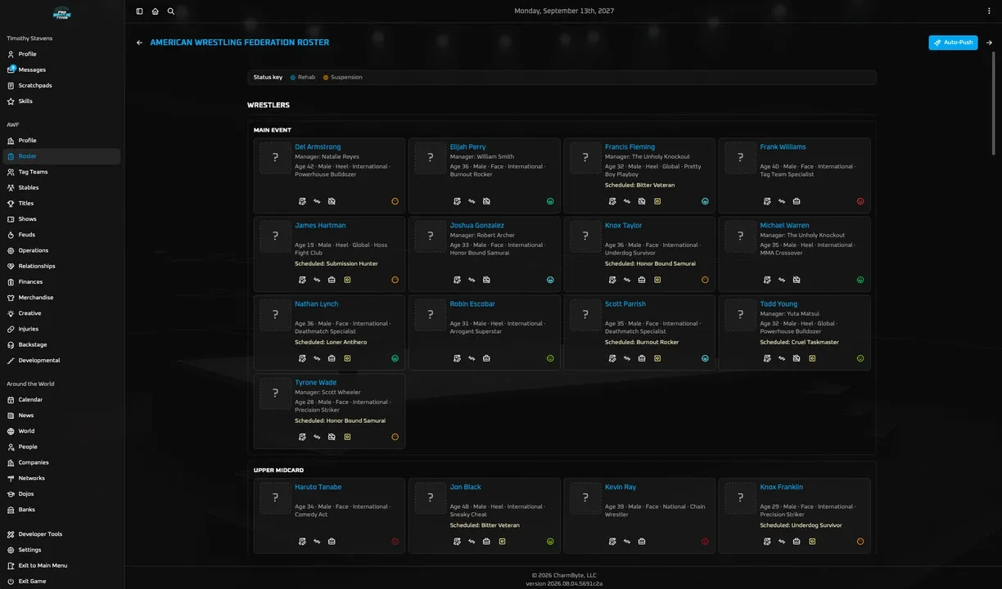Open Developmental in the sidebar
This screenshot has width=1002, height=589.
pos(61,360)
